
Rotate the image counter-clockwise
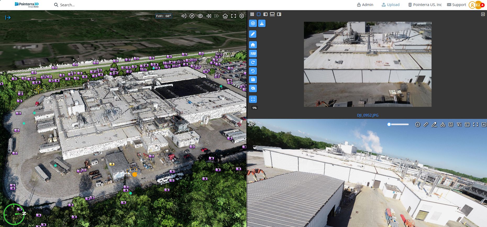pyautogui.click(x=253, y=71)
